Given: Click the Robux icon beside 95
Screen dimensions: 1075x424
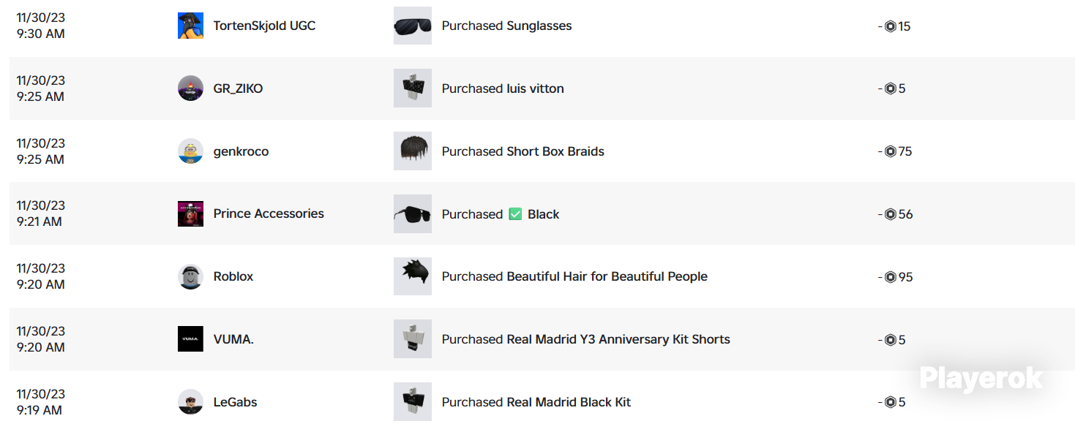Looking at the screenshot, I should click(891, 277).
